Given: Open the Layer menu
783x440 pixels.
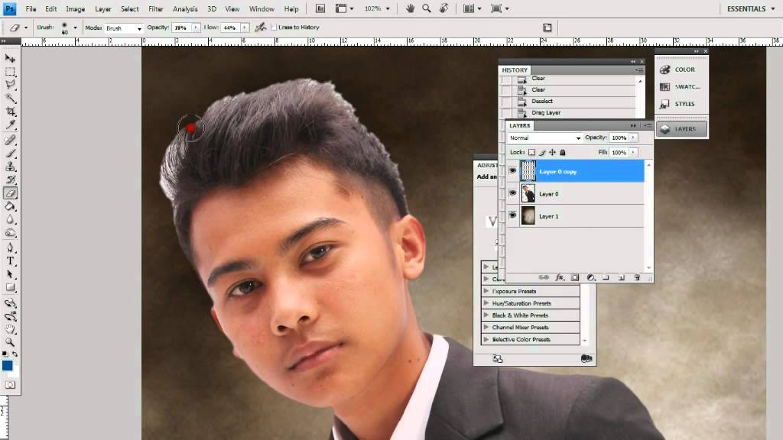Looking at the screenshot, I should click(103, 9).
